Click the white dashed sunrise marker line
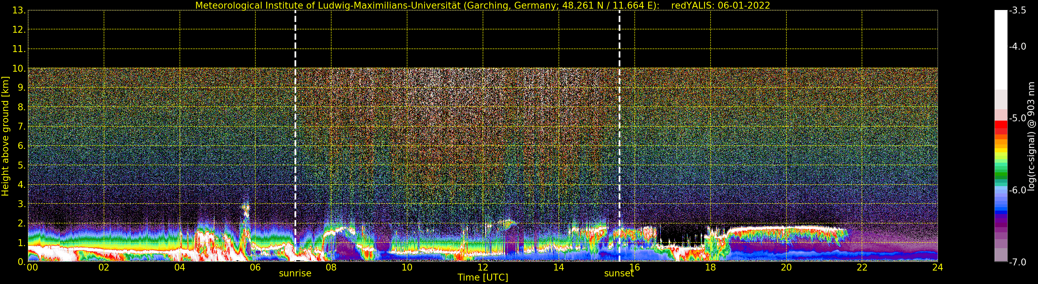The image size is (1038, 284). pos(295,136)
